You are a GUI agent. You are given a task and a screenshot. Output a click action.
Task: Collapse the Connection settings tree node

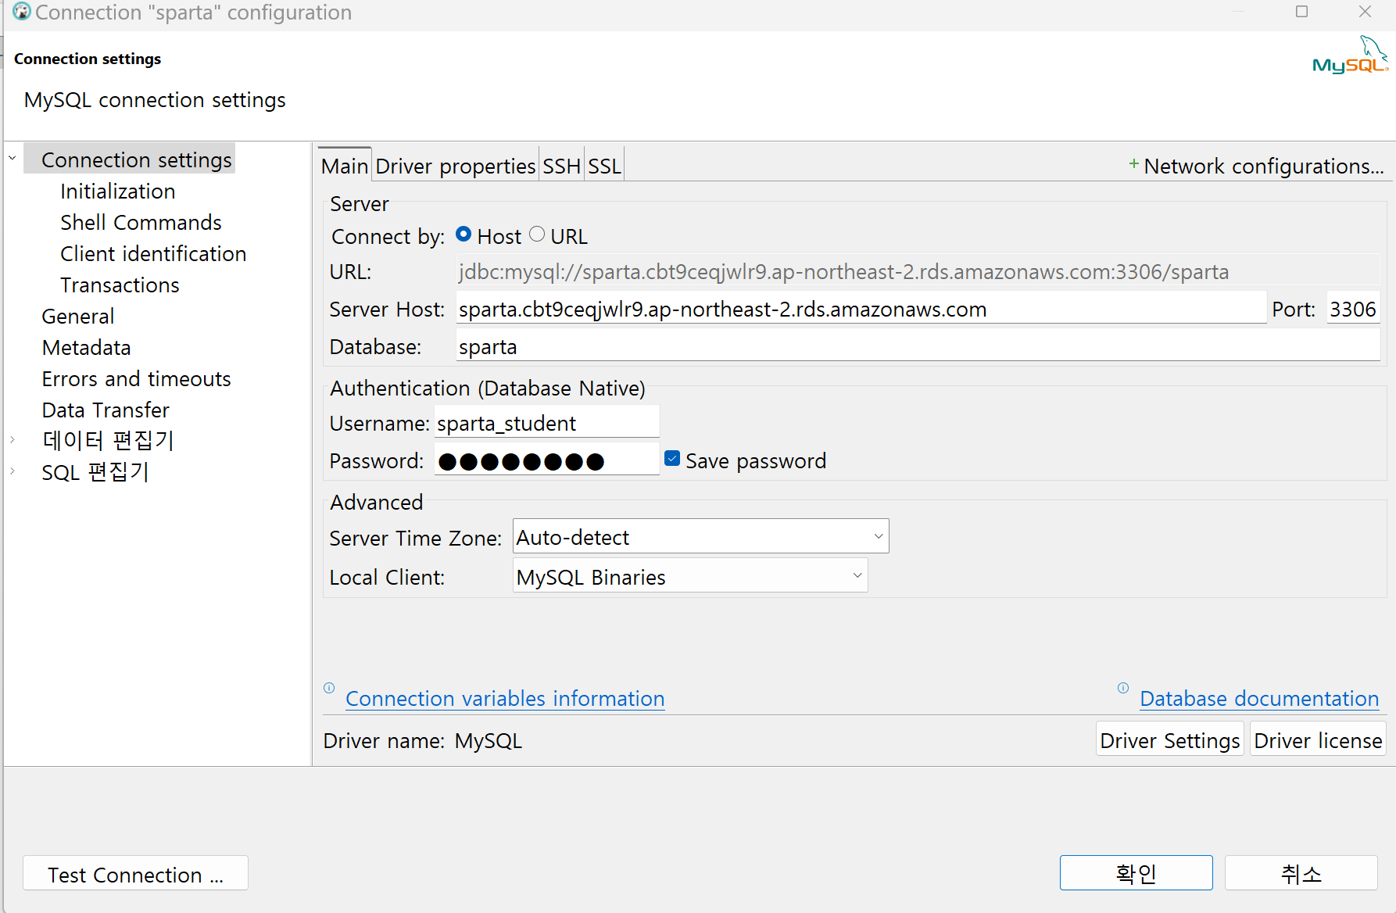pos(13,158)
